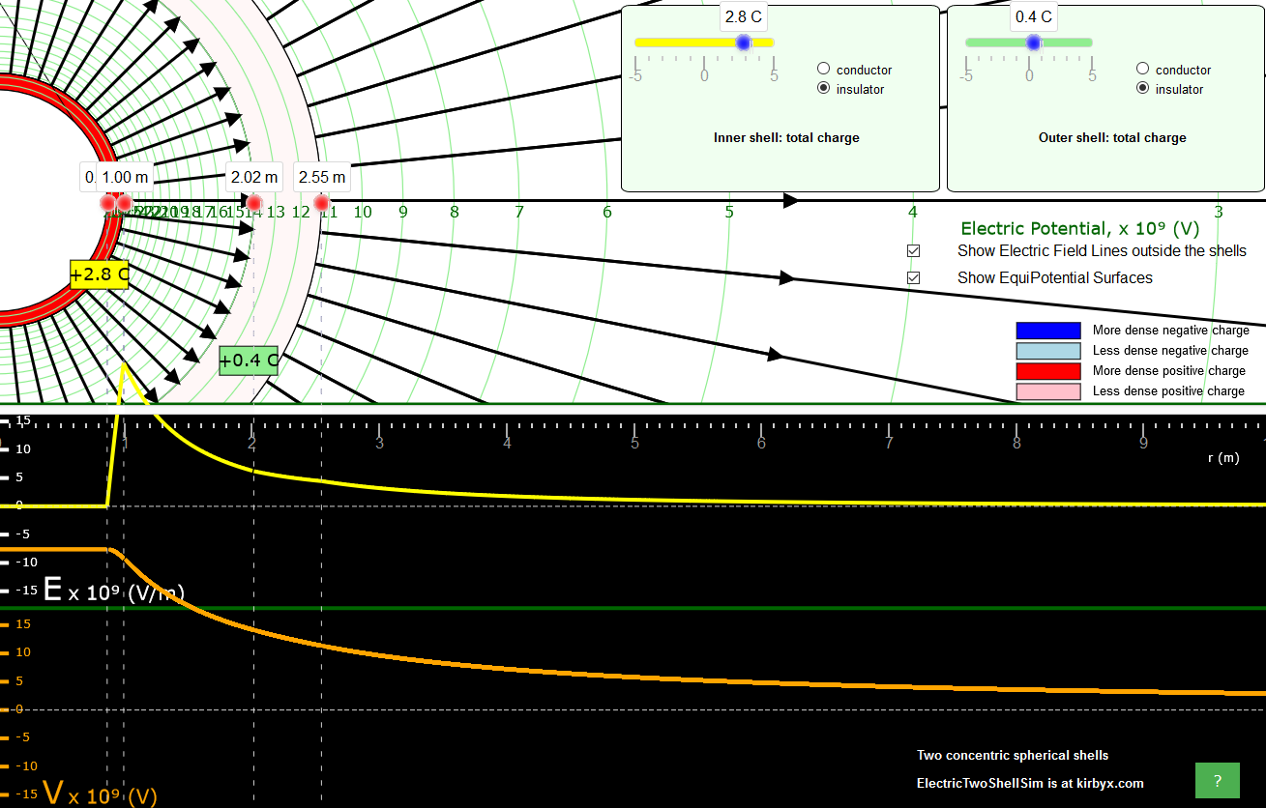Image resolution: width=1266 pixels, height=808 pixels.
Task: Click the More dense negative charge legend text
Action: point(1171,331)
